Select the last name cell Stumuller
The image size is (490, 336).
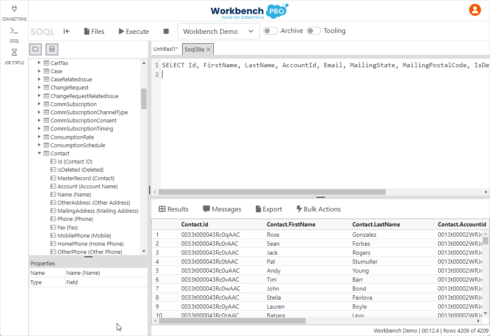click(365, 262)
